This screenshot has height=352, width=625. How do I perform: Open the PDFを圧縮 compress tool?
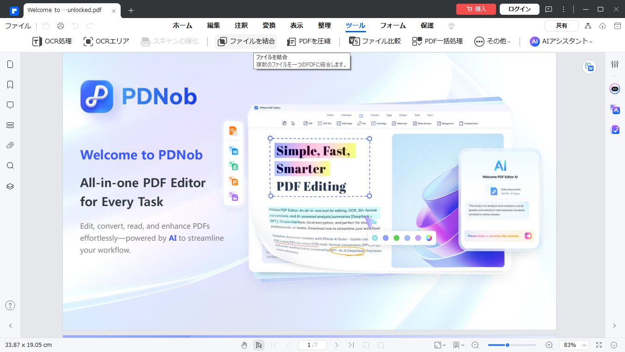coord(308,42)
